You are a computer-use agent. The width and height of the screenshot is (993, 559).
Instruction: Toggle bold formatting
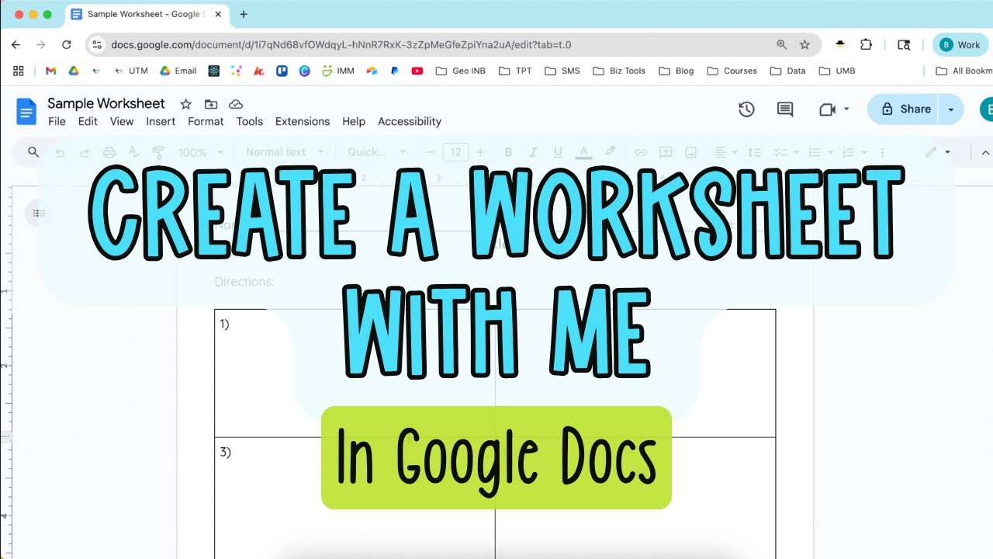tap(508, 152)
